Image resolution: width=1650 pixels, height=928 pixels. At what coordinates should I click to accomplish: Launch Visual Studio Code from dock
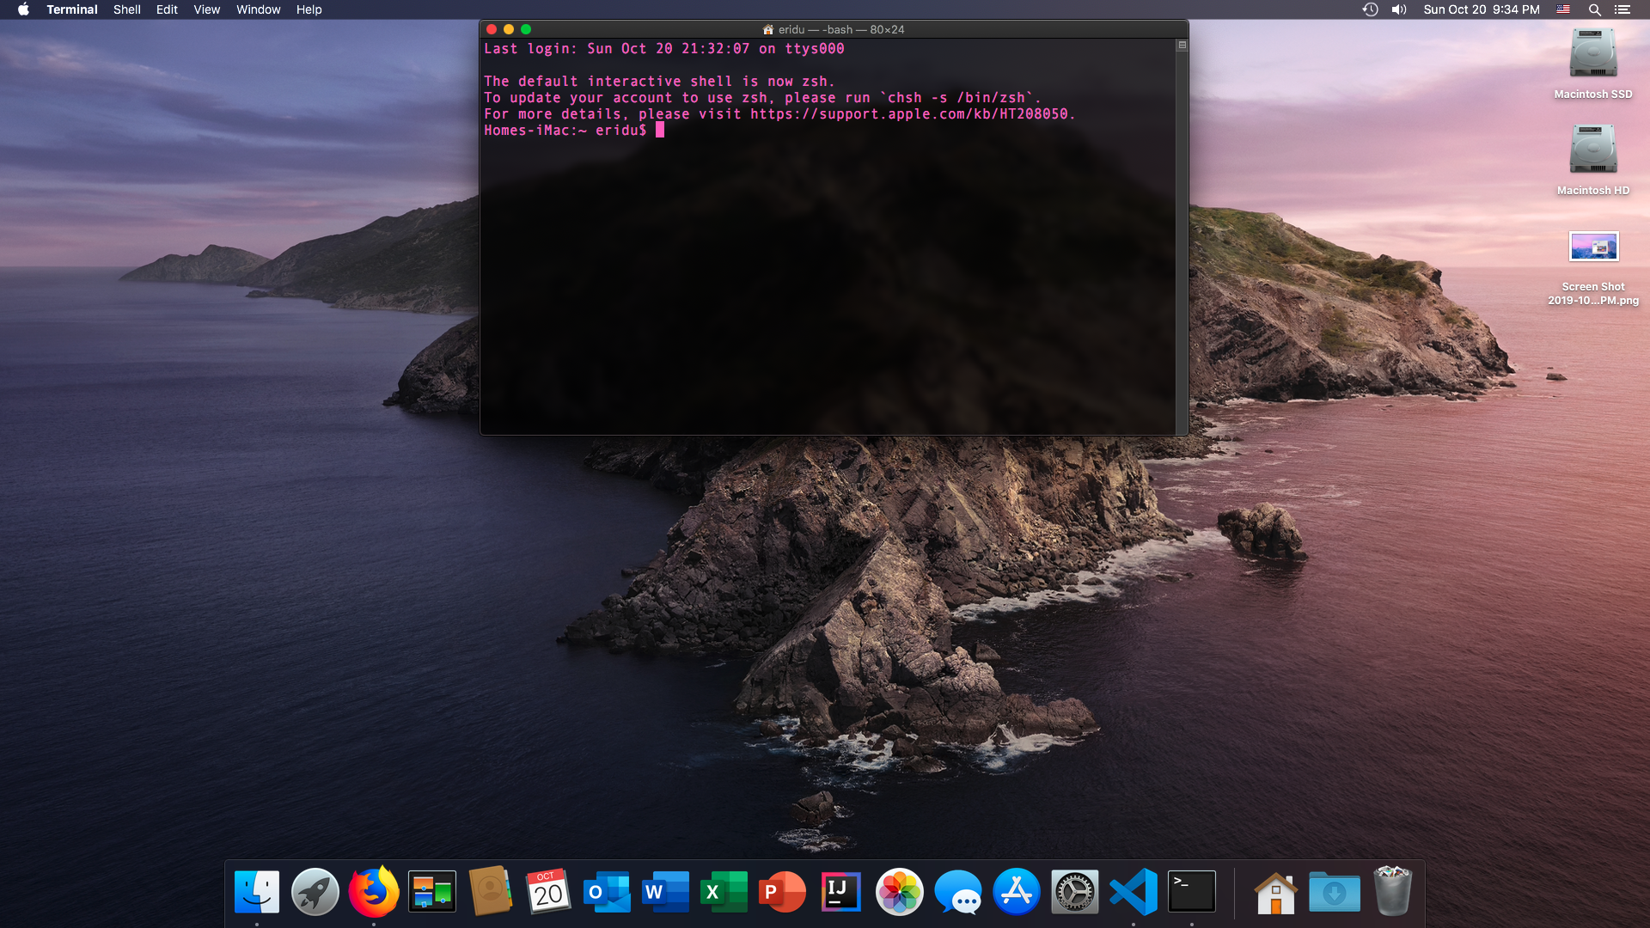coord(1133,892)
